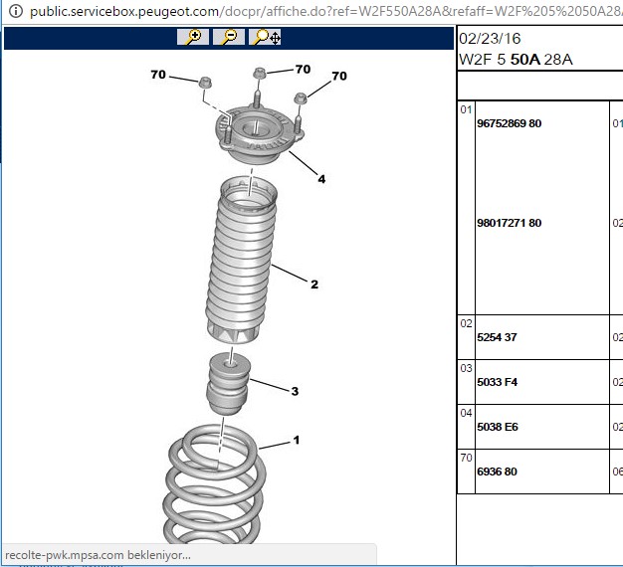Click the ribbed dust boot drawing
The height and width of the screenshot is (567, 623).
click(242, 260)
